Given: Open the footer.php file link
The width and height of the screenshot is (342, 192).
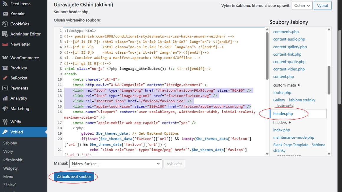Looking at the screenshot, I should click(282, 92).
